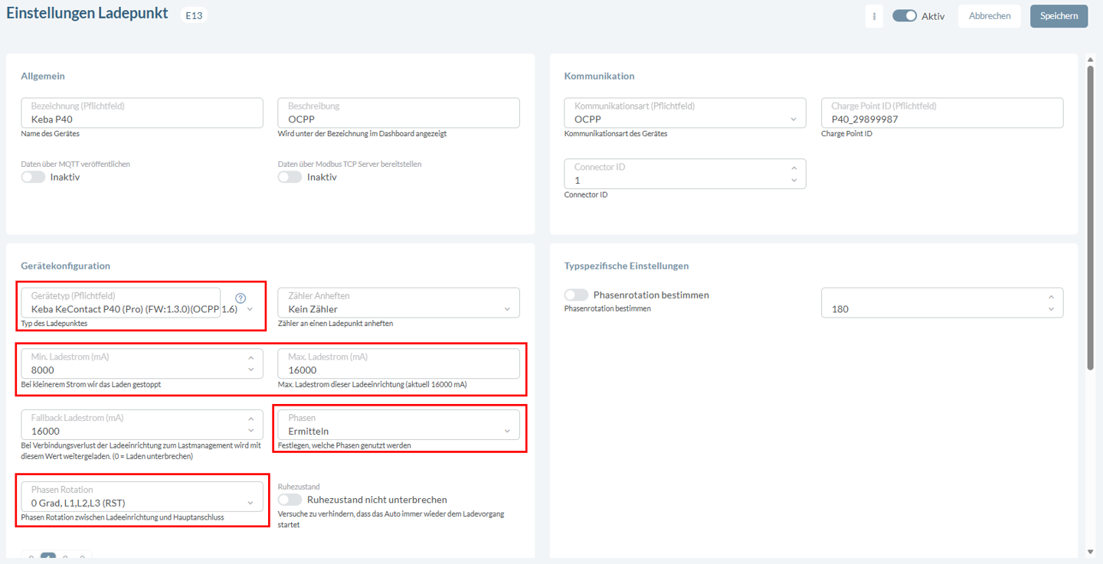This screenshot has width=1103, height=564.
Task: Enable Daten über MQTT veröffentlichen switch
Action: (33, 177)
